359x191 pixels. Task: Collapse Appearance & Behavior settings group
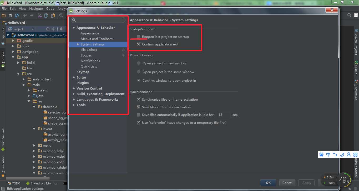[74, 28]
